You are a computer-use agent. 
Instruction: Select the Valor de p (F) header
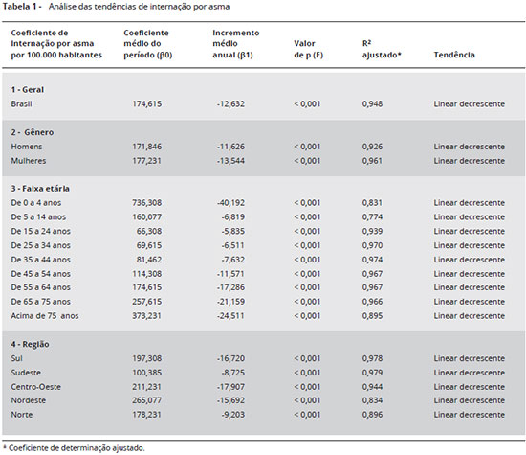pos(309,49)
